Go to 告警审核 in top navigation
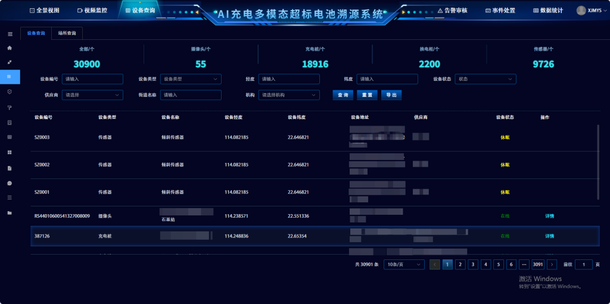Screen dimensions: 610x304 tap(452, 10)
